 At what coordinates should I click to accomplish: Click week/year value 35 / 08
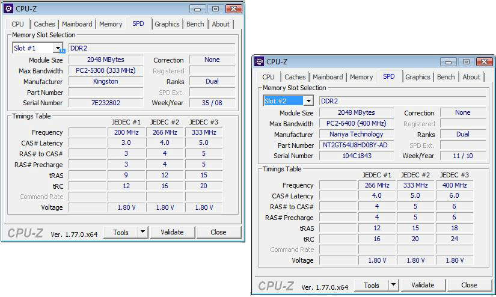coord(212,103)
